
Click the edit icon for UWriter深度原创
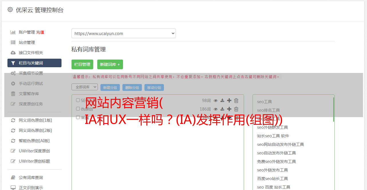pyautogui.click(x=13, y=151)
